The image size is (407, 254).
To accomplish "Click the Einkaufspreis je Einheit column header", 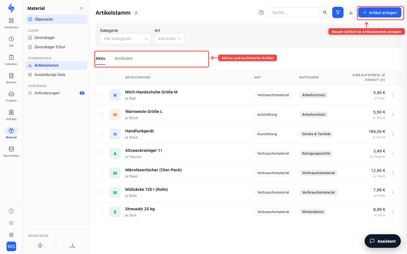I will click(369, 78).
